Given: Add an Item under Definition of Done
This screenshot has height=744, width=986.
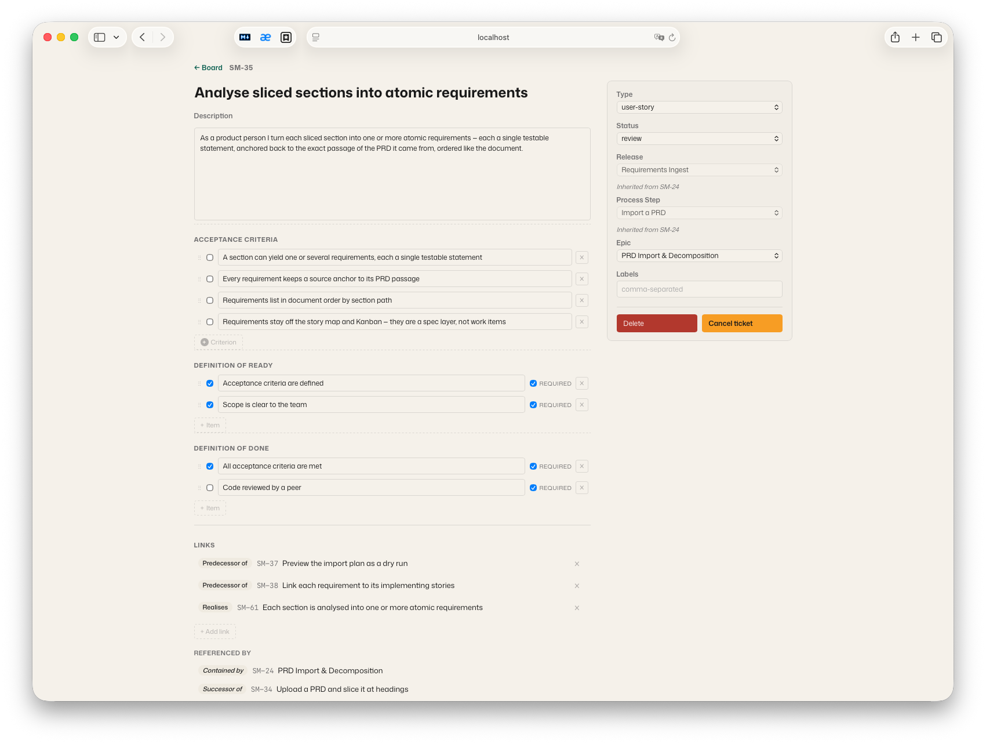Looking at the screenshot, I should point(210,508).
